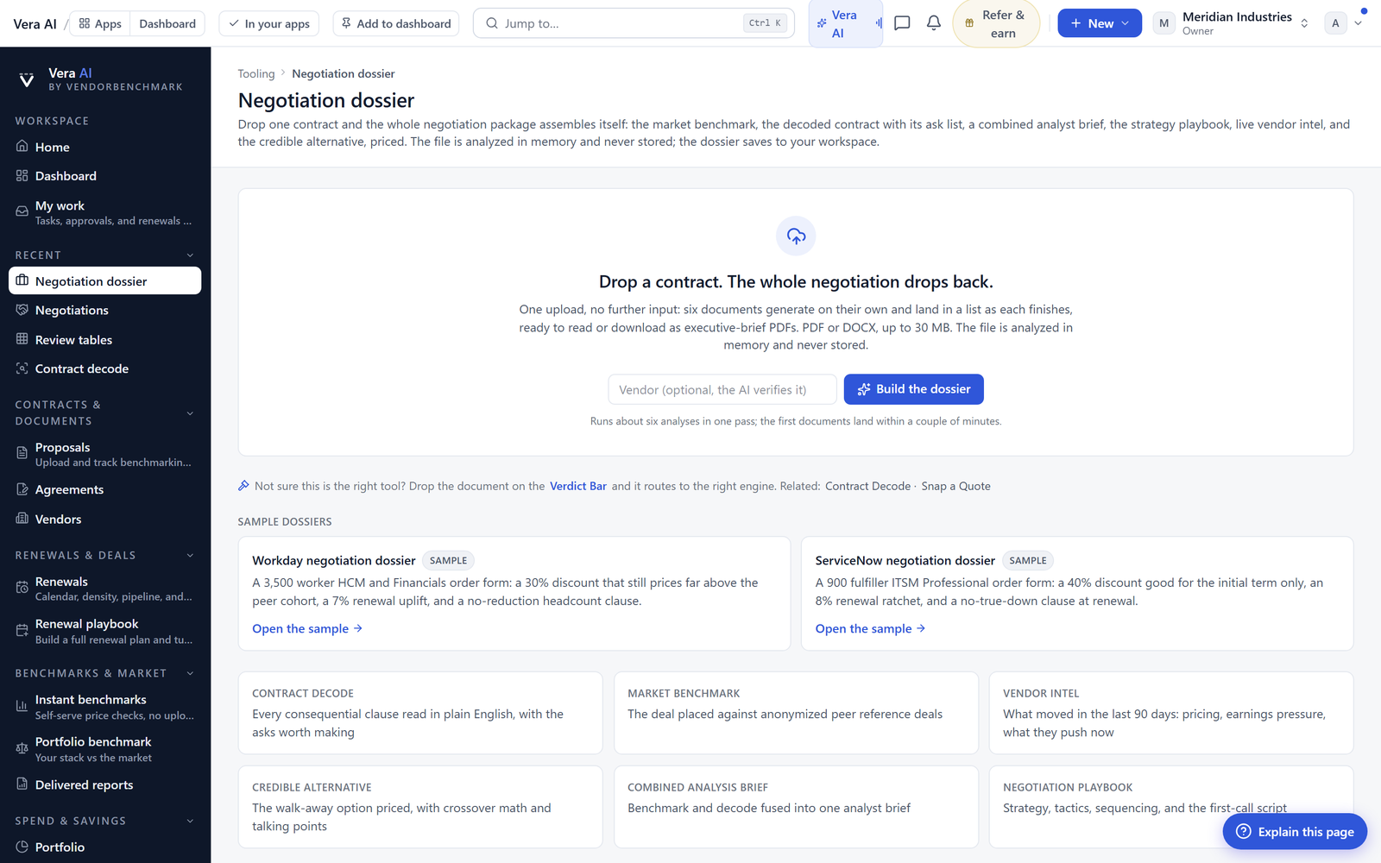Open Vendors sidebar item
Image resolution: width=1381 pixels, height=863 pixels.
[105, 519]
